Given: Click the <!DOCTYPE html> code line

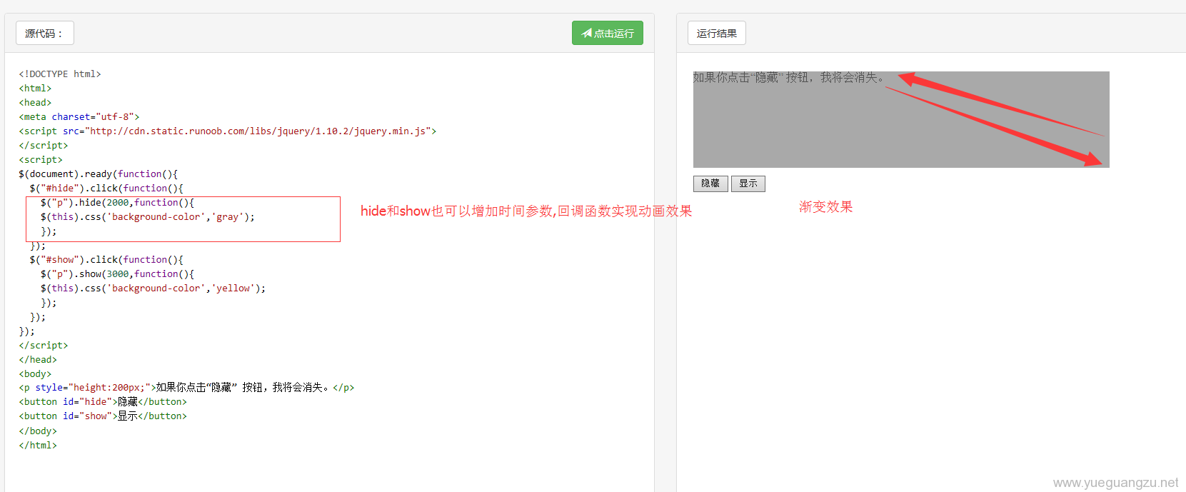Looking at the screenshot, I should tap(60, 74).
